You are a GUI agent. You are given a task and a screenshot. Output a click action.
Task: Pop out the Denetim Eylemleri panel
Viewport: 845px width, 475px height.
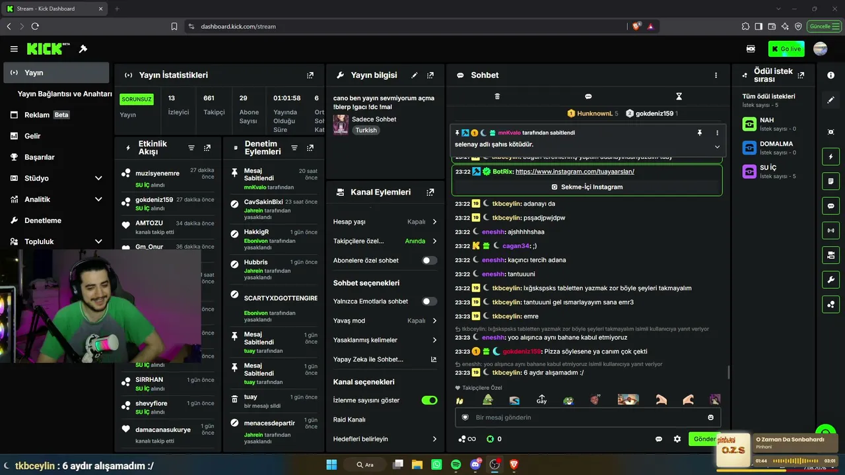(x=310, y=148)
